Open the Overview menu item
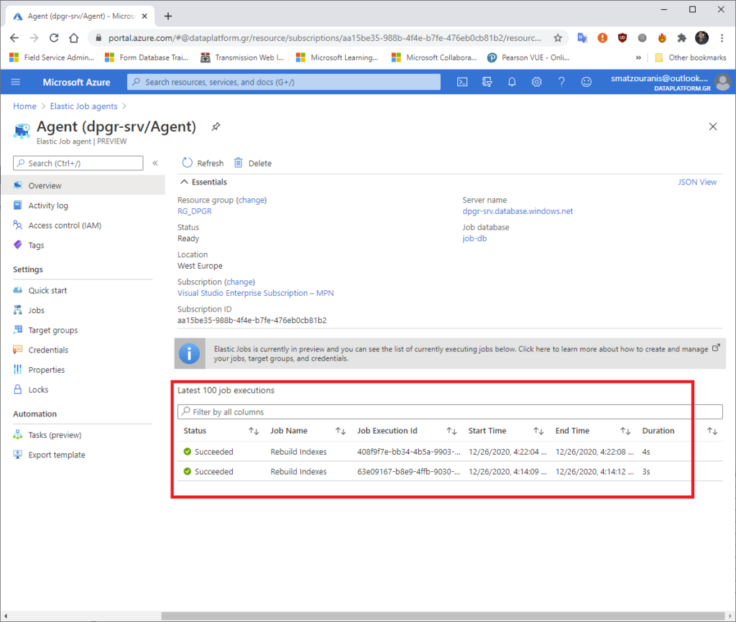This screenshot has width=736, height=622. (x=83, y=185)
